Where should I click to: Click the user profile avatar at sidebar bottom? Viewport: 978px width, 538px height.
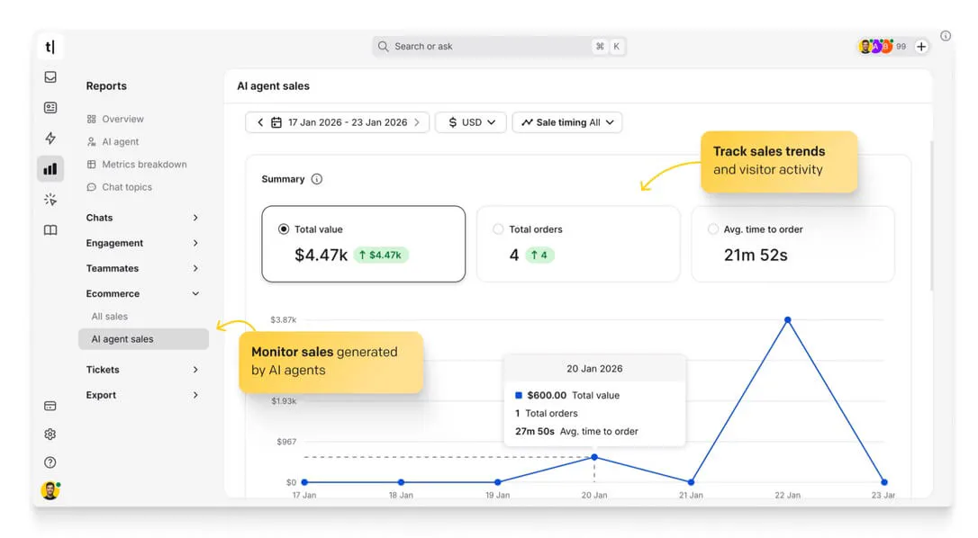50,490
